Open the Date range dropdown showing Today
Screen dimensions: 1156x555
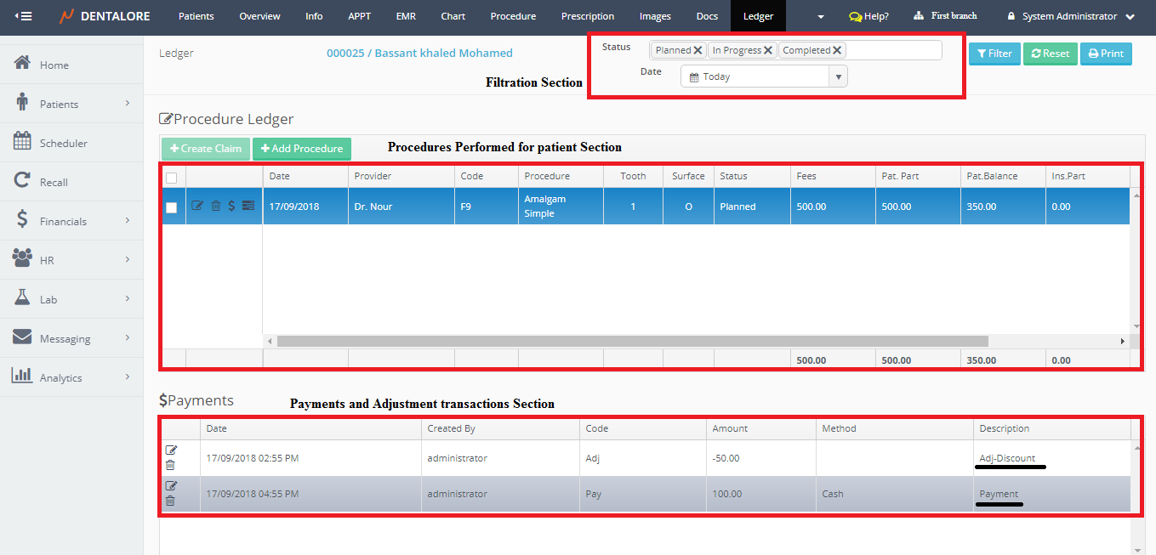[x=763, y=76]
